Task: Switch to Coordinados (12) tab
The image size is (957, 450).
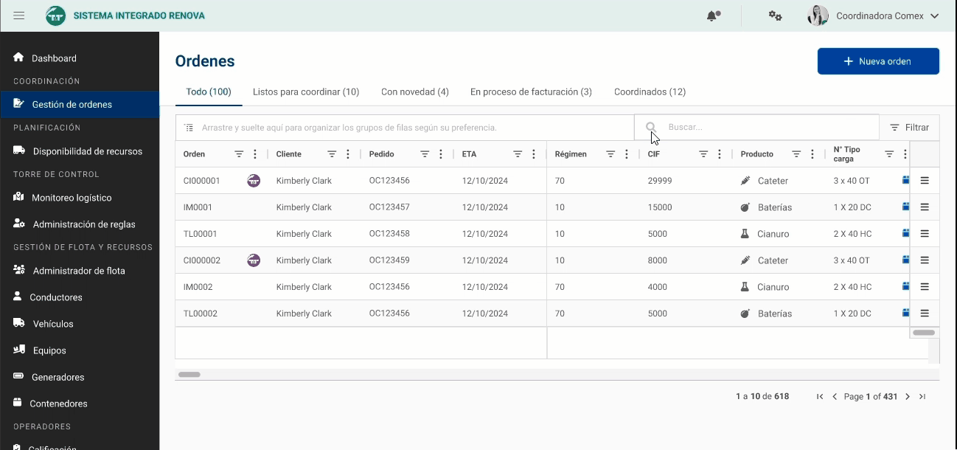Action: 650,92
